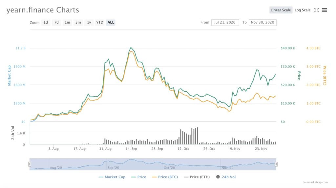Switch to Linear Scale
This screenshot has width=336, height=188.
(x=281, y=10)
